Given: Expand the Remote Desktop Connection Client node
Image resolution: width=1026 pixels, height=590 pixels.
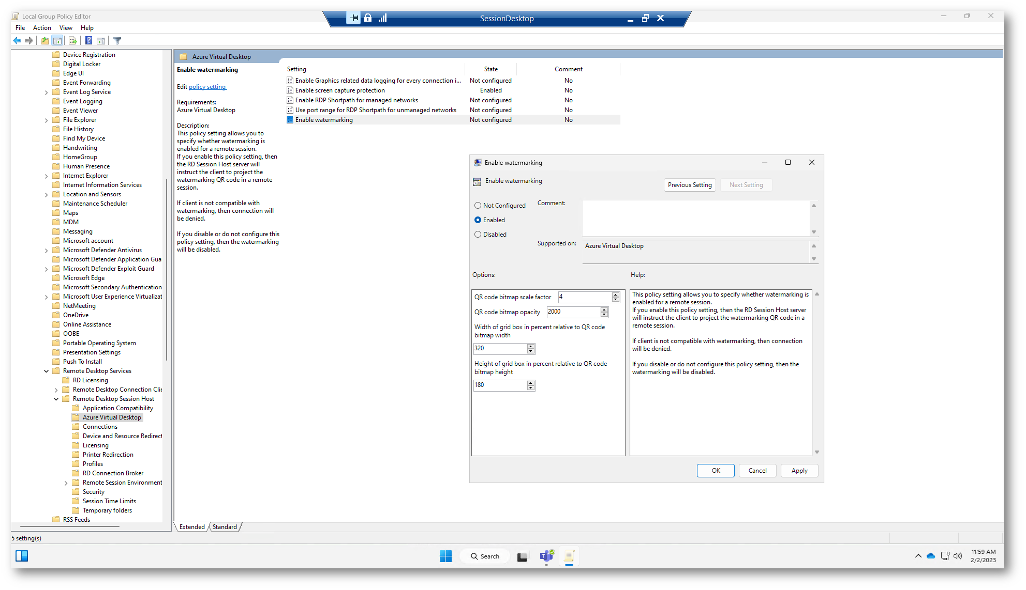Looking at the screenshot, I should point(56,390).
